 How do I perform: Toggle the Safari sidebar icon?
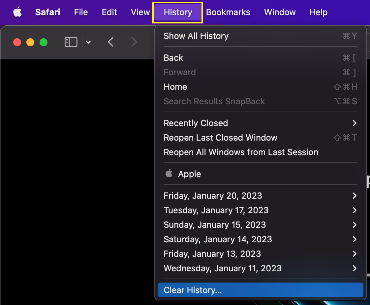point(71,42)
